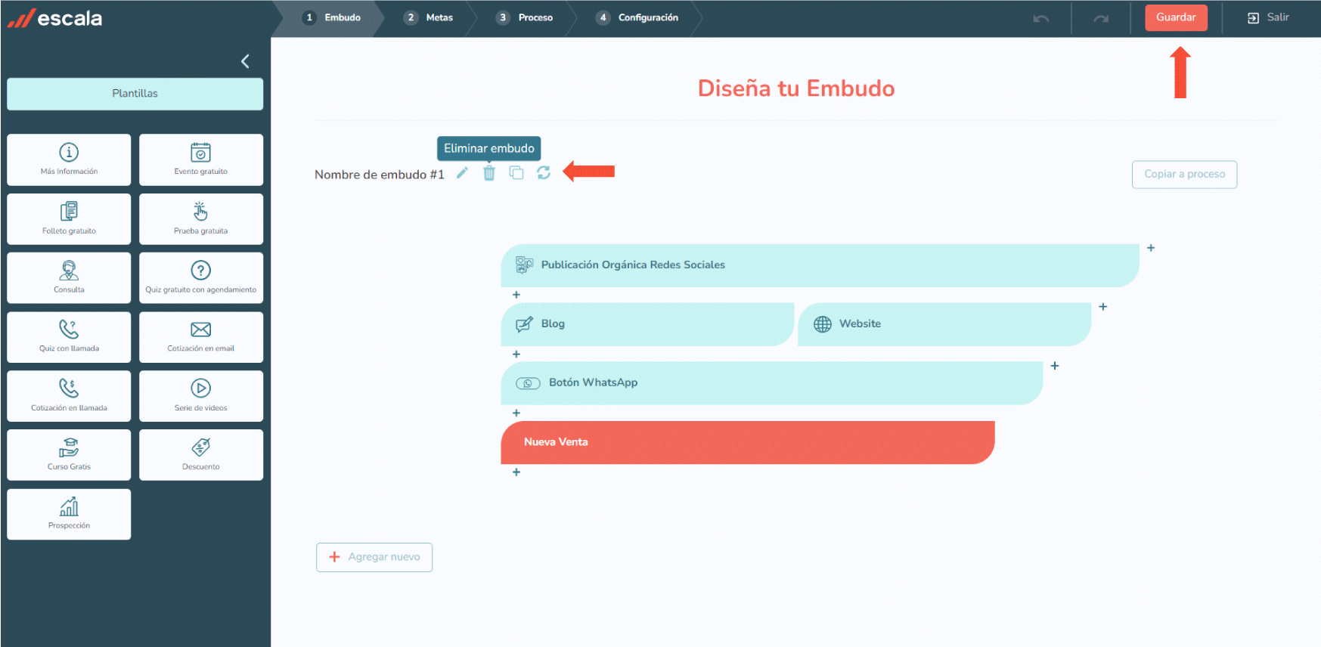The image size is (1321, 647).
Task: Select the Website funnel block
Action: click(x=944, y=324)
